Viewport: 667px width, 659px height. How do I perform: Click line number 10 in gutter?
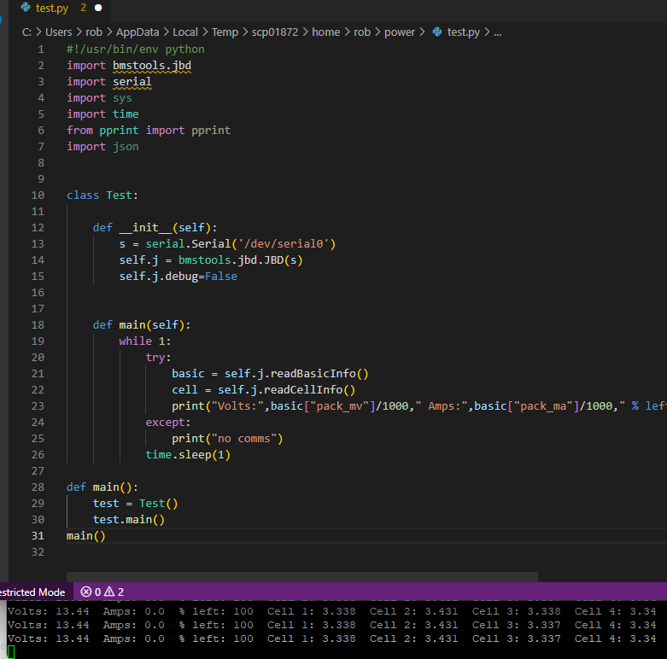point(38,195)
